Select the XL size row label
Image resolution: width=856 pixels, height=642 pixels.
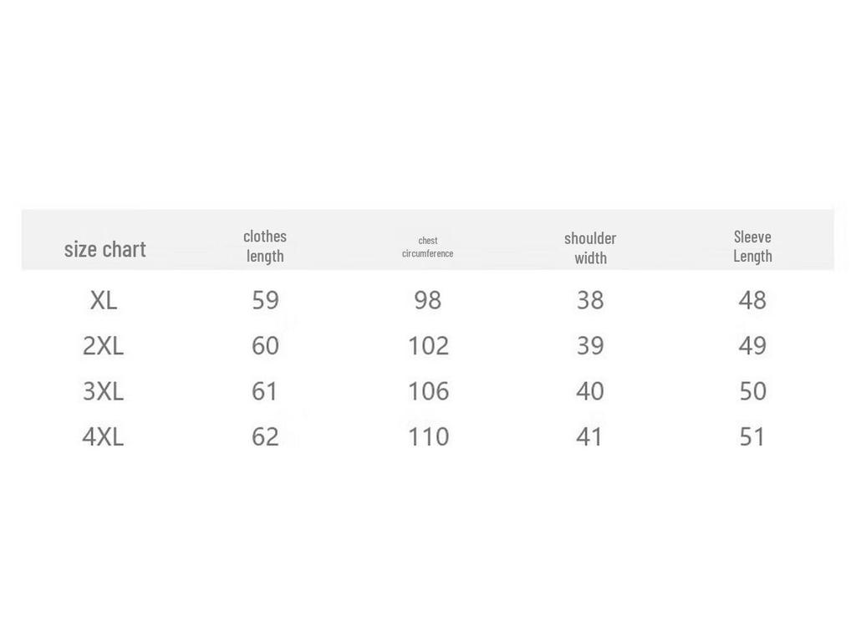click(104, 300)
